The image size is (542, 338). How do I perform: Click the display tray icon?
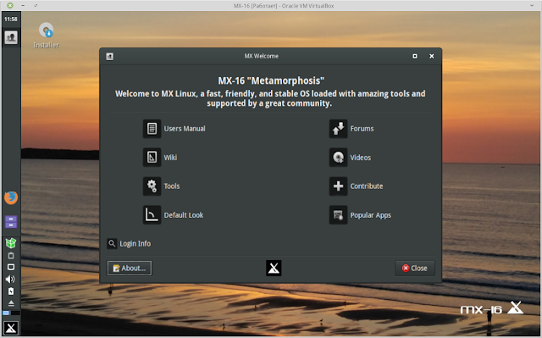point(11,267)
